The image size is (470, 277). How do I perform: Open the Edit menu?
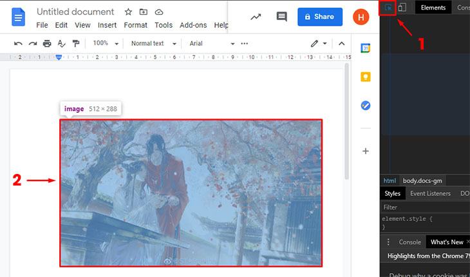coord(61,25)
